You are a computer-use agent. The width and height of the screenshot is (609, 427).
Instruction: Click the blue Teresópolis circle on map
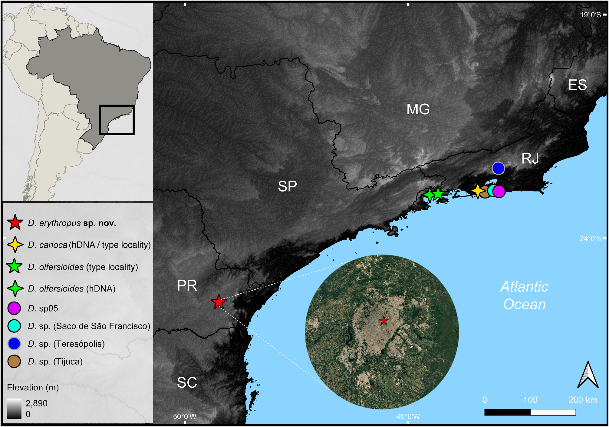(498, 168)
